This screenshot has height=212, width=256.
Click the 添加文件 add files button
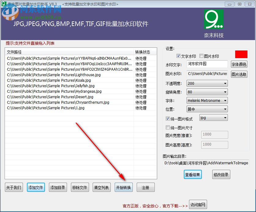point(36,187)
